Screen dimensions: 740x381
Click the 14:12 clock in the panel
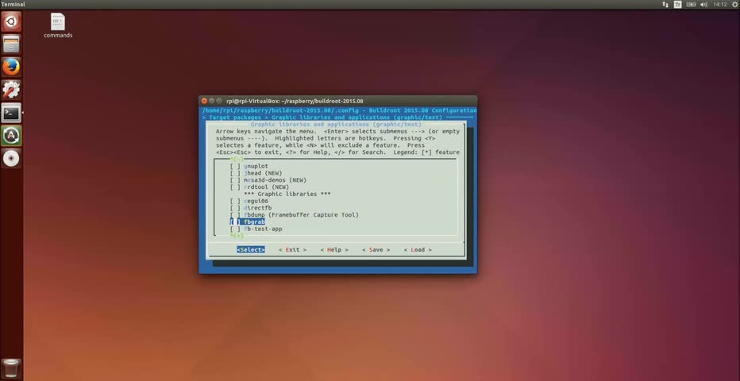point(719,4)
